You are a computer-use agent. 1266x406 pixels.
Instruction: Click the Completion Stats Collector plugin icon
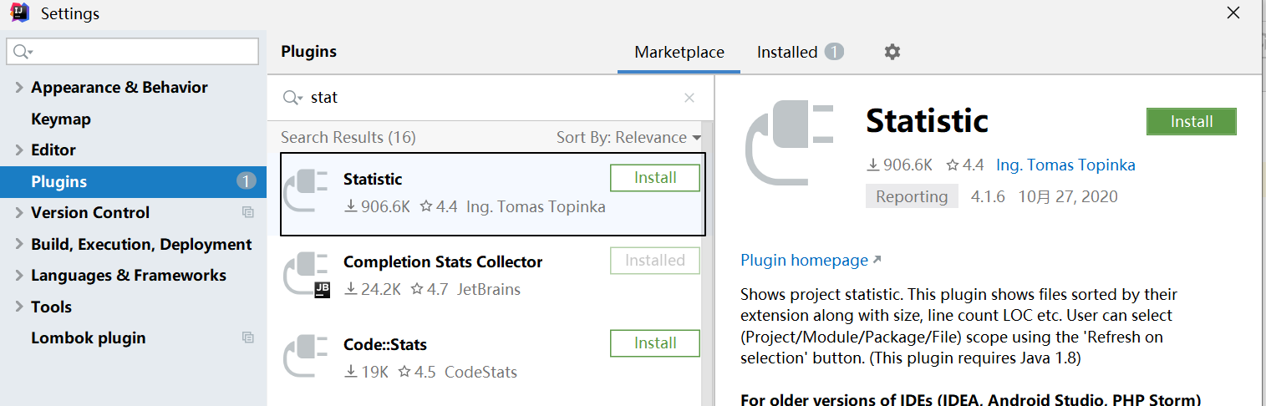click(x=307, y=274)
